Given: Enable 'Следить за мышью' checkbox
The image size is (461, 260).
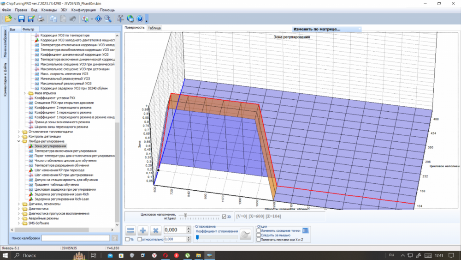Looking at the screenshot, I should 259,235.
